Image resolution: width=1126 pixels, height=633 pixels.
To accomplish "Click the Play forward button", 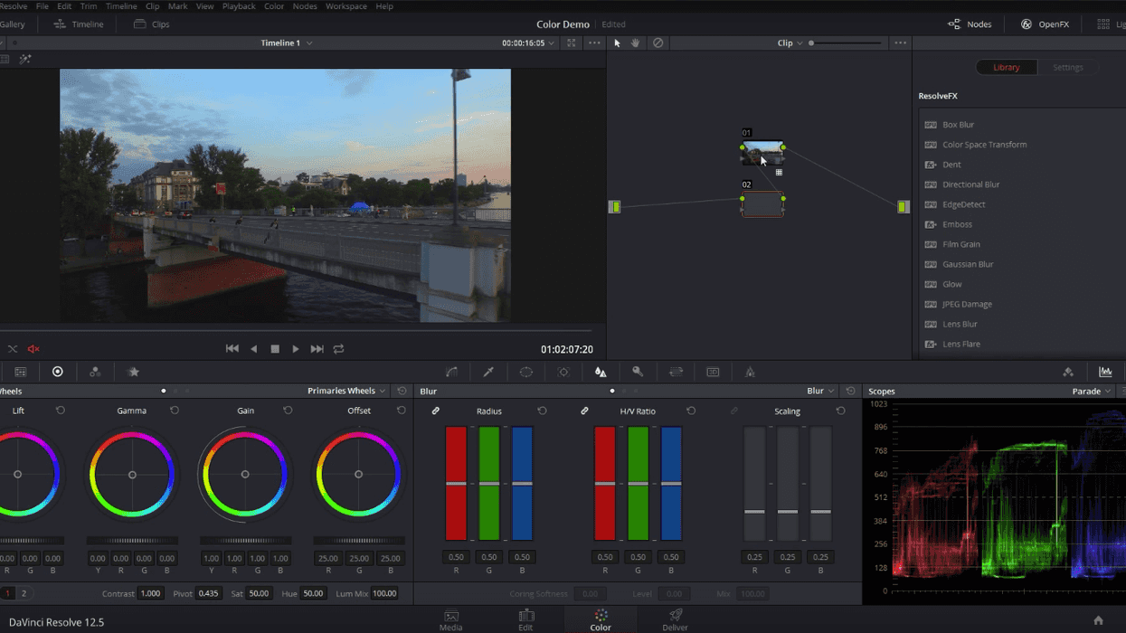I will pyautogui.click(x=296, y=348).
